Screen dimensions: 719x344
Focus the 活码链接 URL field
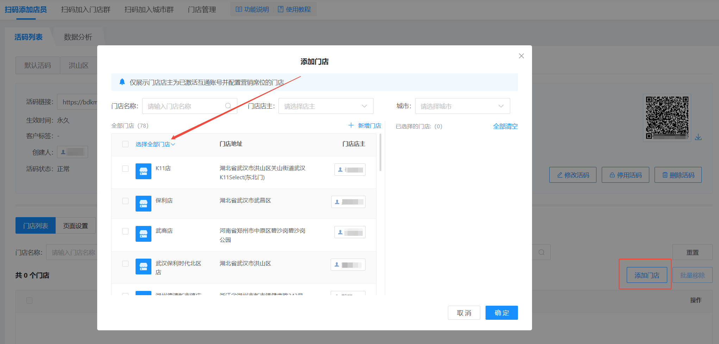77,102
